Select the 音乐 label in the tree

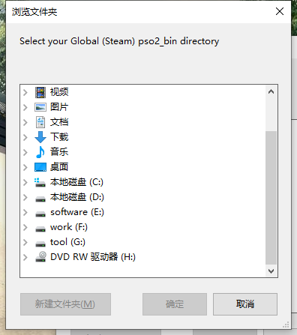coord(59,152)
